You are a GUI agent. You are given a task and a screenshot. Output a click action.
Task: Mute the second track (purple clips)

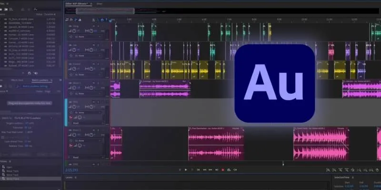coord(93,45)
